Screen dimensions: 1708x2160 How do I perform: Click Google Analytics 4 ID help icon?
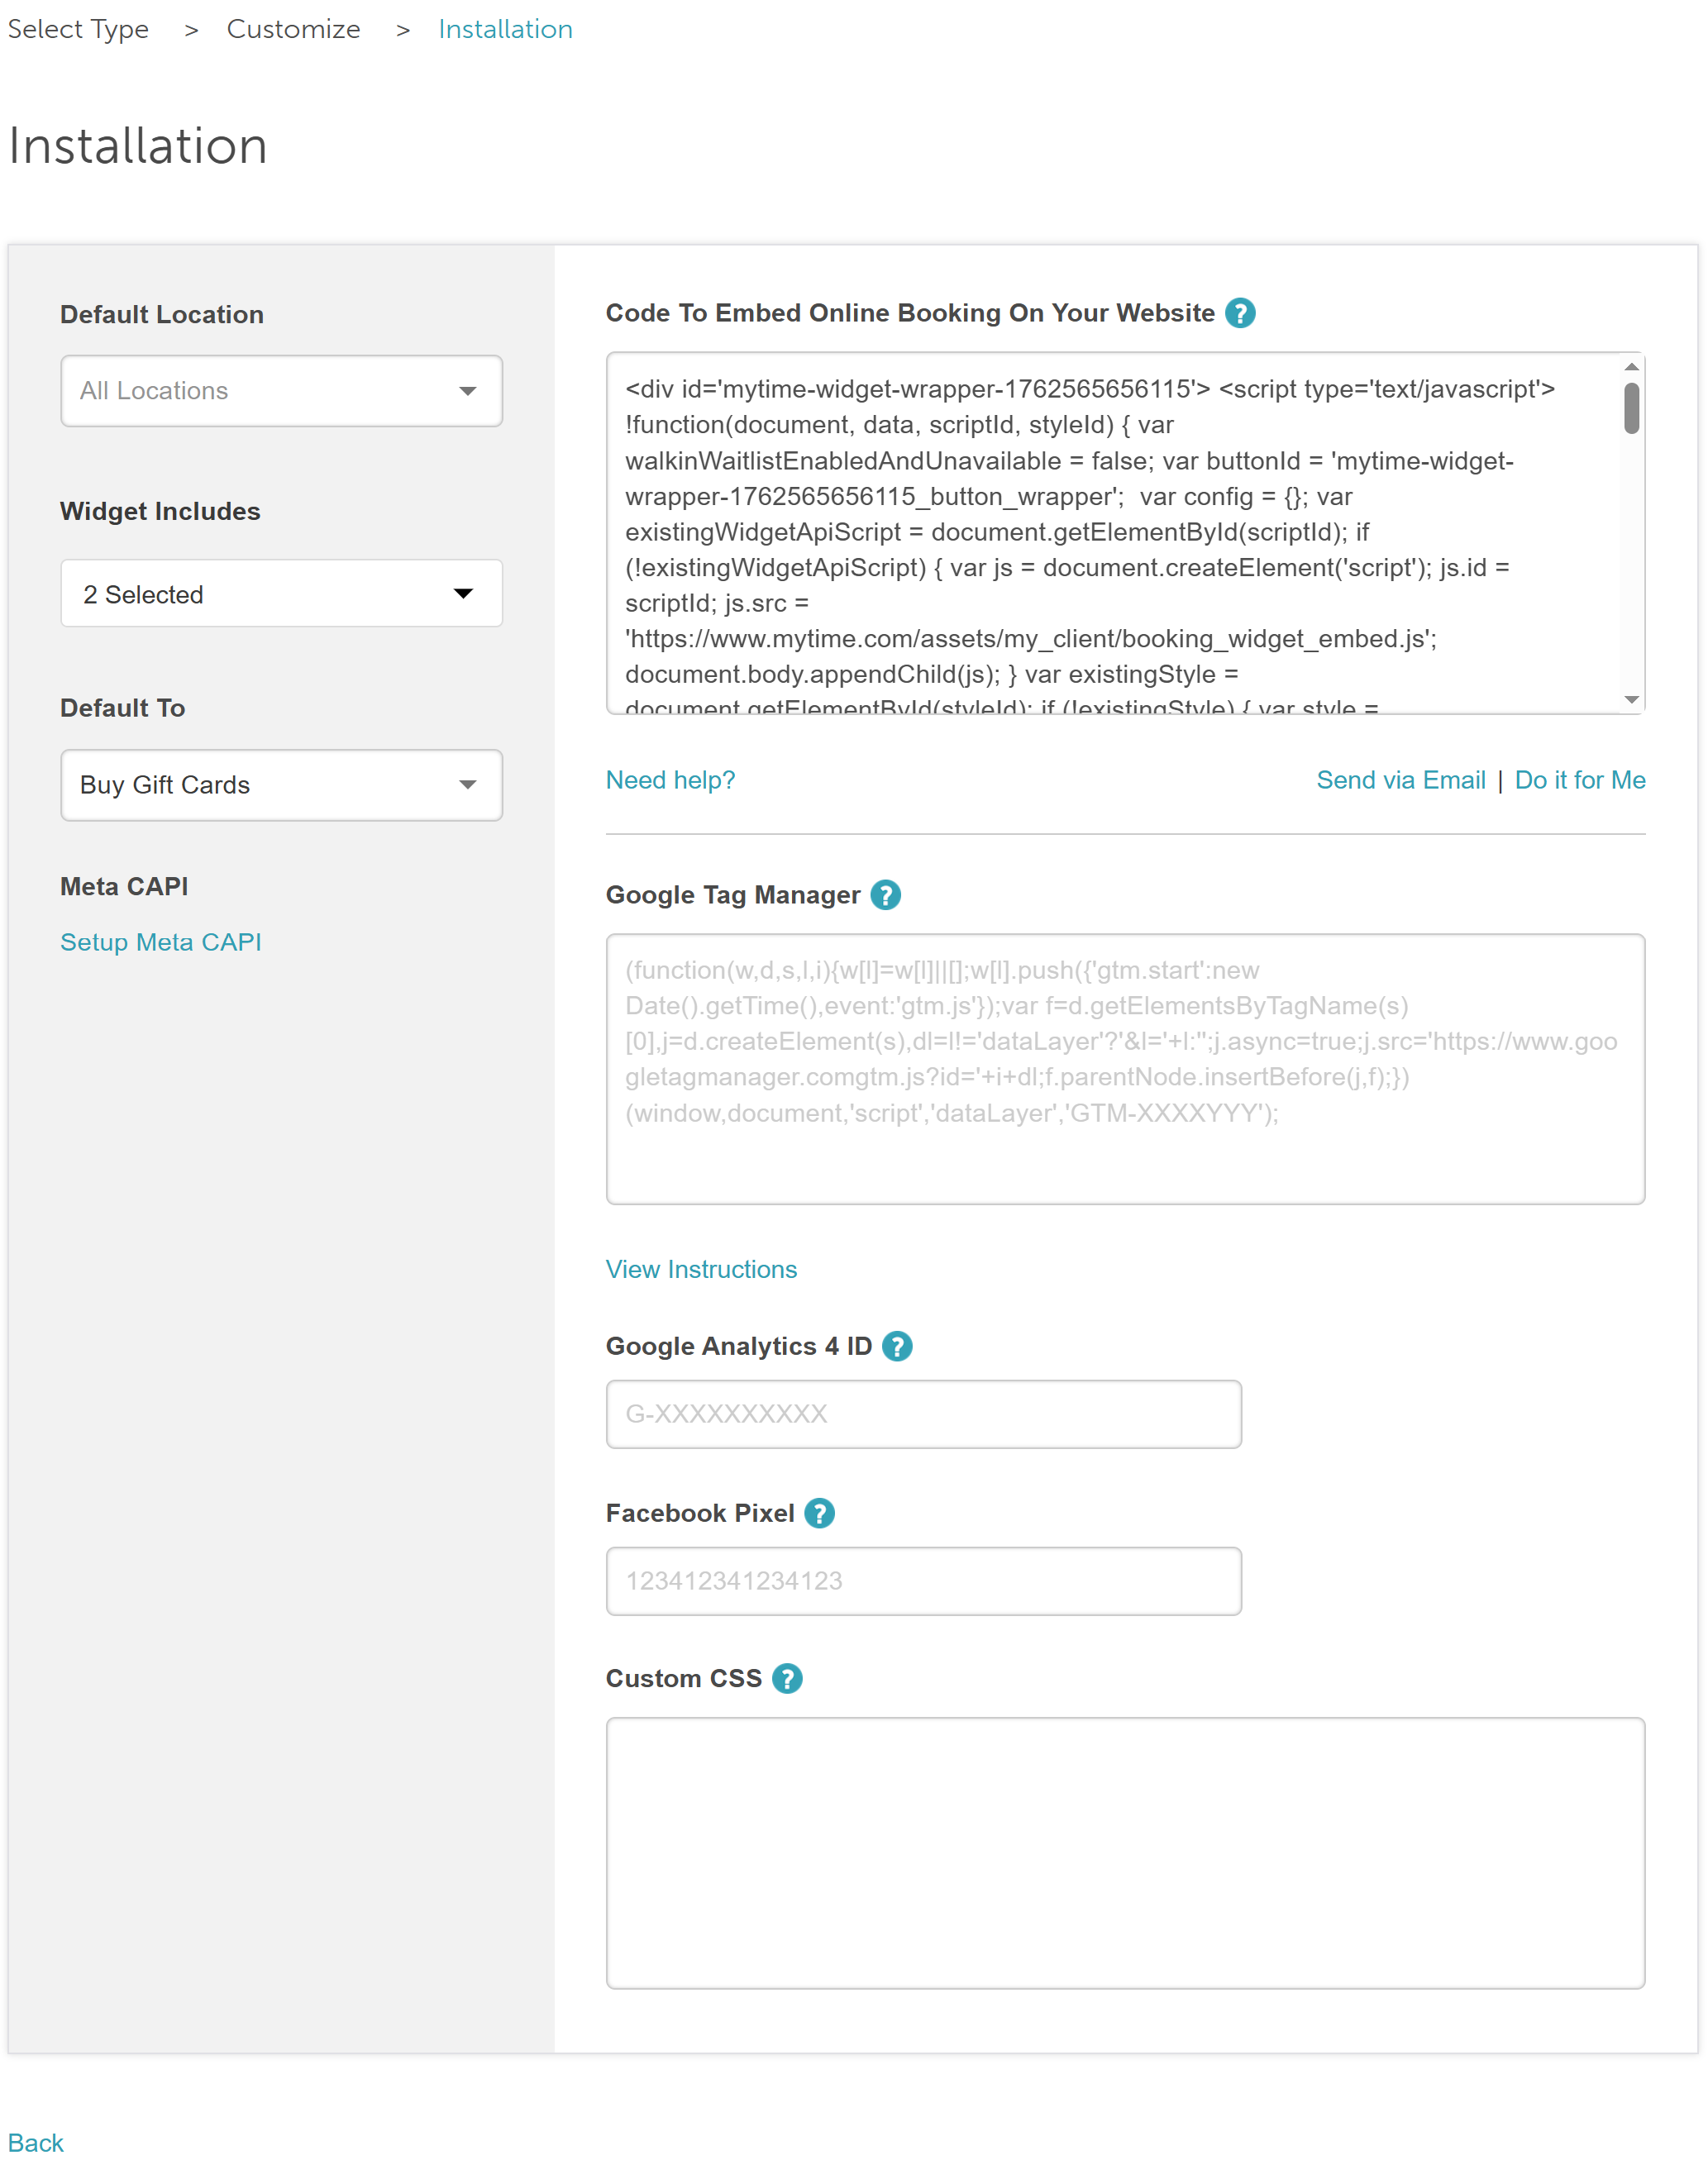tap(897, 1346)
